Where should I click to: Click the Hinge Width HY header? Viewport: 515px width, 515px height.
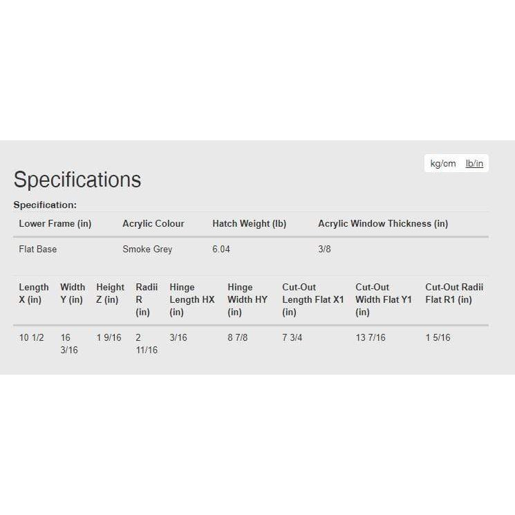(x=247, y=299)
